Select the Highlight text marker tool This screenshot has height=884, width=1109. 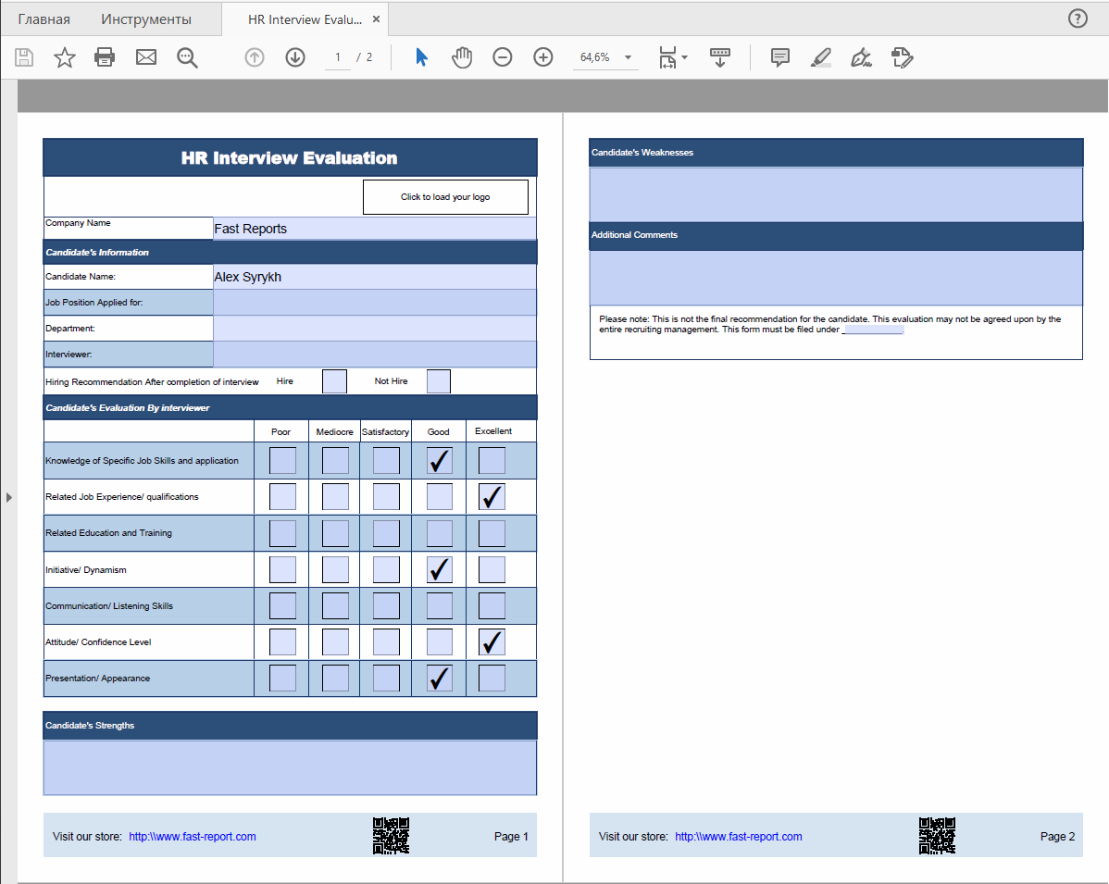click(820, 57)
